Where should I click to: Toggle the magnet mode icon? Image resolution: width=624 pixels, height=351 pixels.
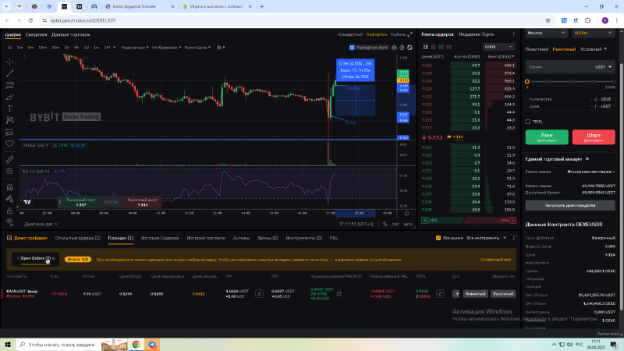click(x=9, y=187)
